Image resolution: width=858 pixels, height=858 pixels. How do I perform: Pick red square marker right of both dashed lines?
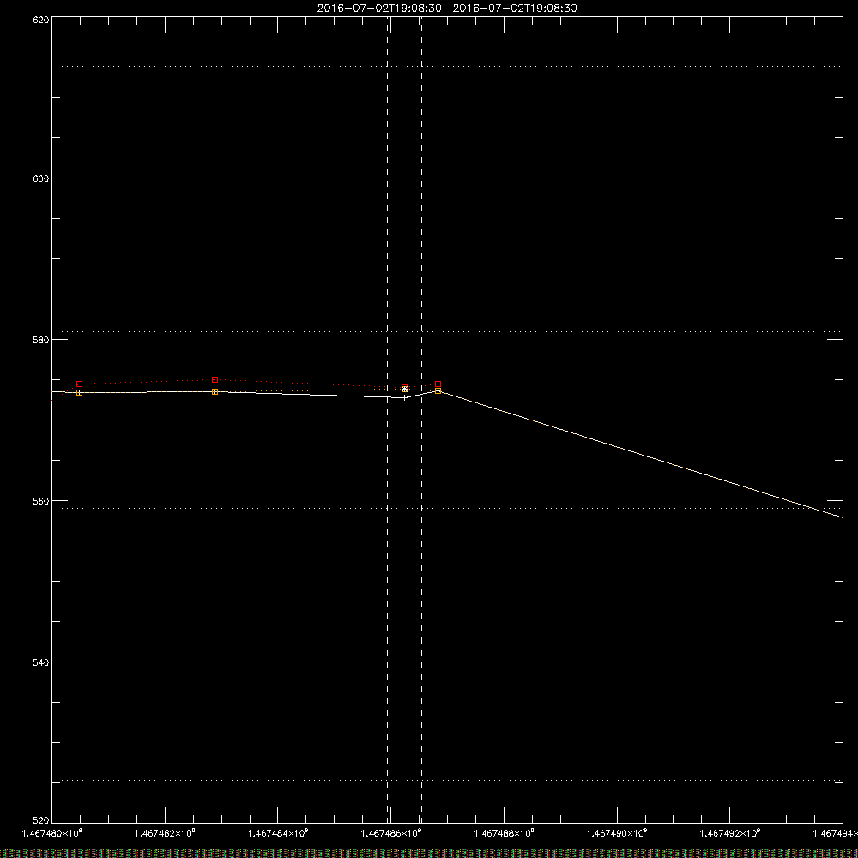[x=438, y=384]
